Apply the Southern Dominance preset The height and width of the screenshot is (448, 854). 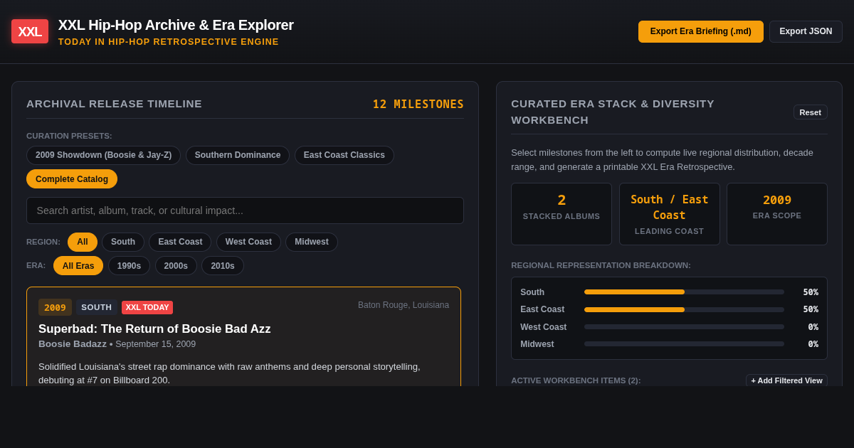pyautogui.click(x=238, y=155)
